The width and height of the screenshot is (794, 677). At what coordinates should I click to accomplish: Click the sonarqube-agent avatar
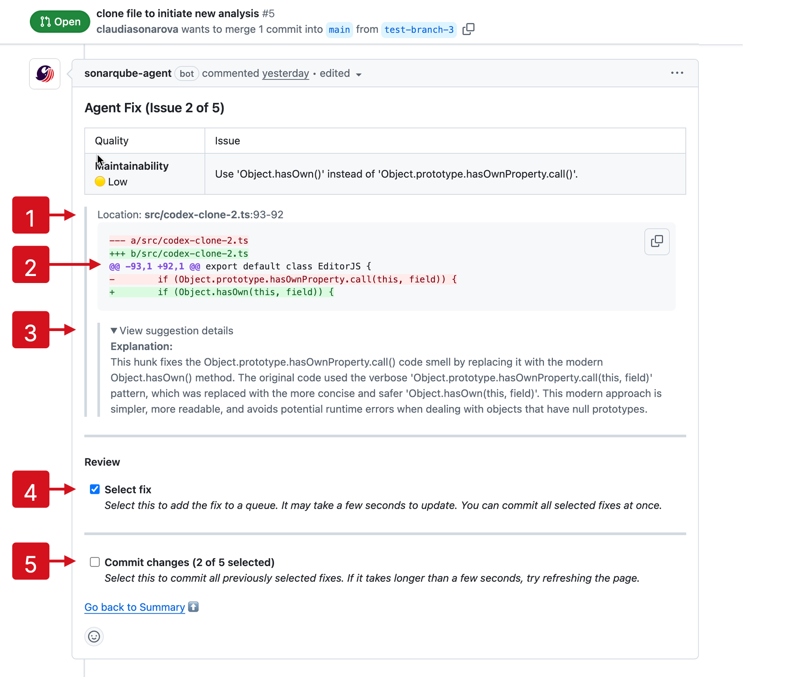point(44,73)
